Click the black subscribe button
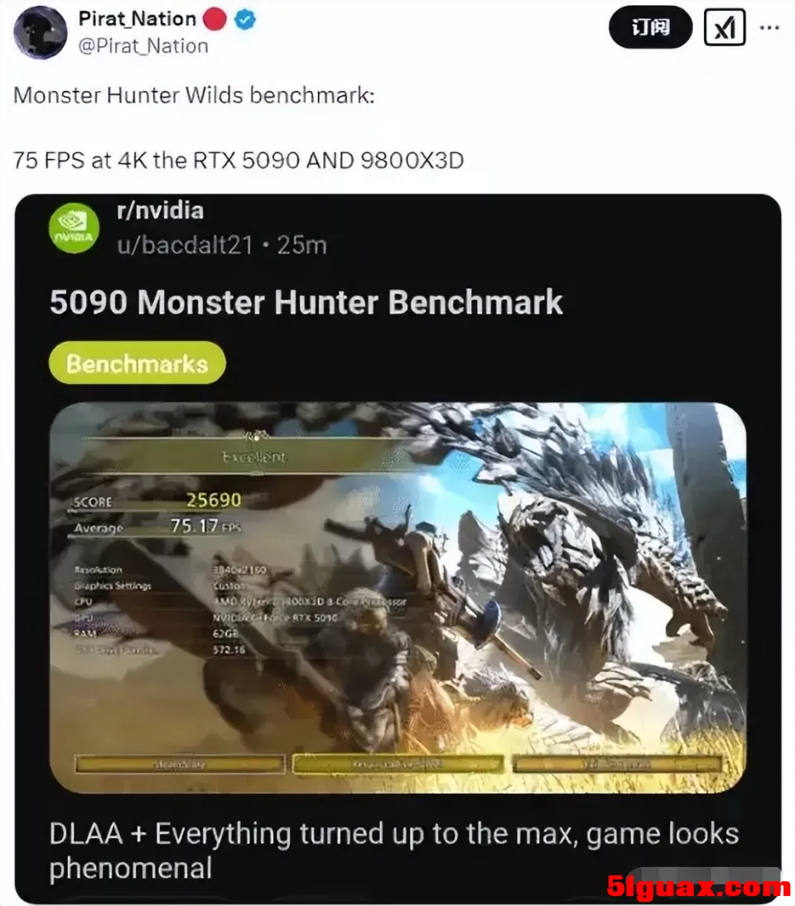Image resolution: width=795 pixels, height=906 pixels. click(651, 27)
